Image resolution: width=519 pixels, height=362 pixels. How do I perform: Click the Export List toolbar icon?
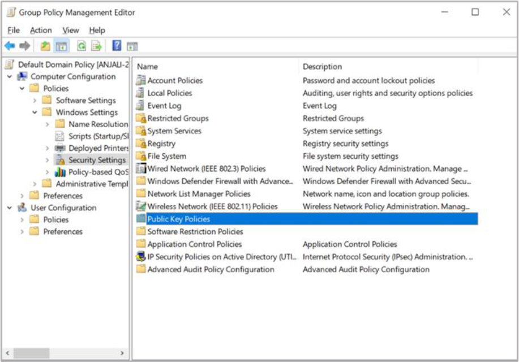tap(97, 46)
